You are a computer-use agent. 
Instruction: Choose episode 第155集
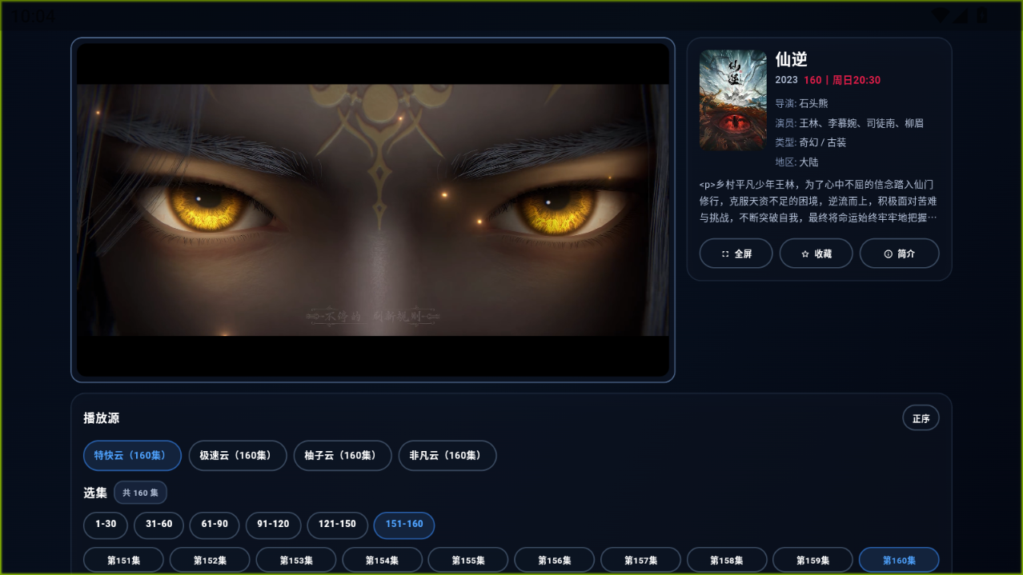[x=468, y=561]
